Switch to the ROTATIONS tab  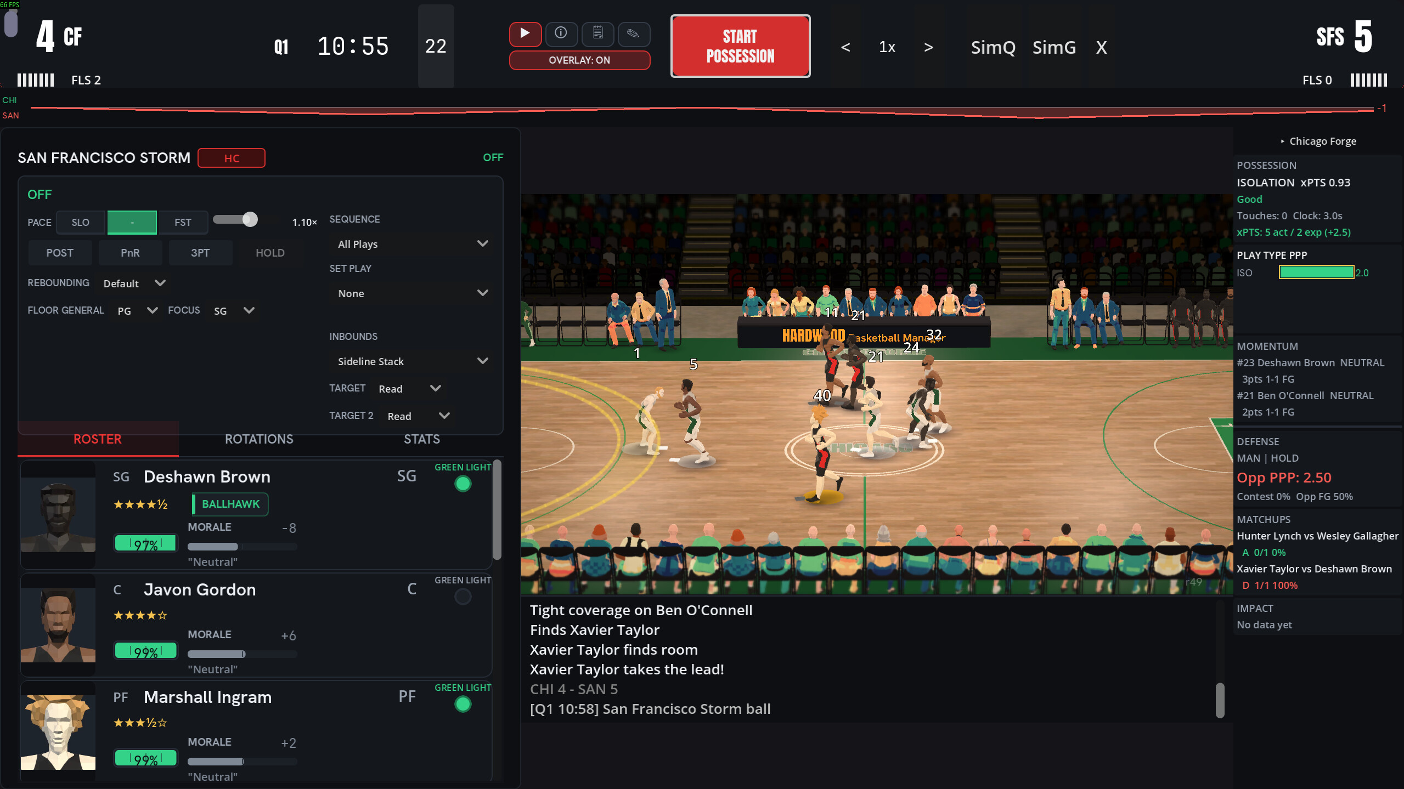point(259,439)
